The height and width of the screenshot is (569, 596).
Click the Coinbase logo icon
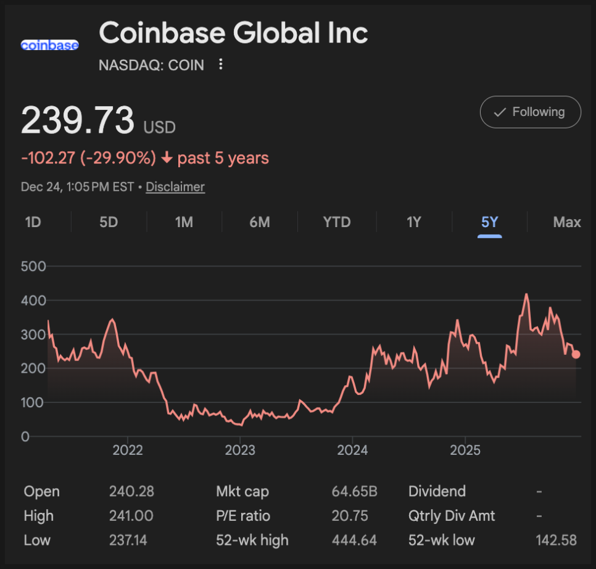[x=49, y=45]
